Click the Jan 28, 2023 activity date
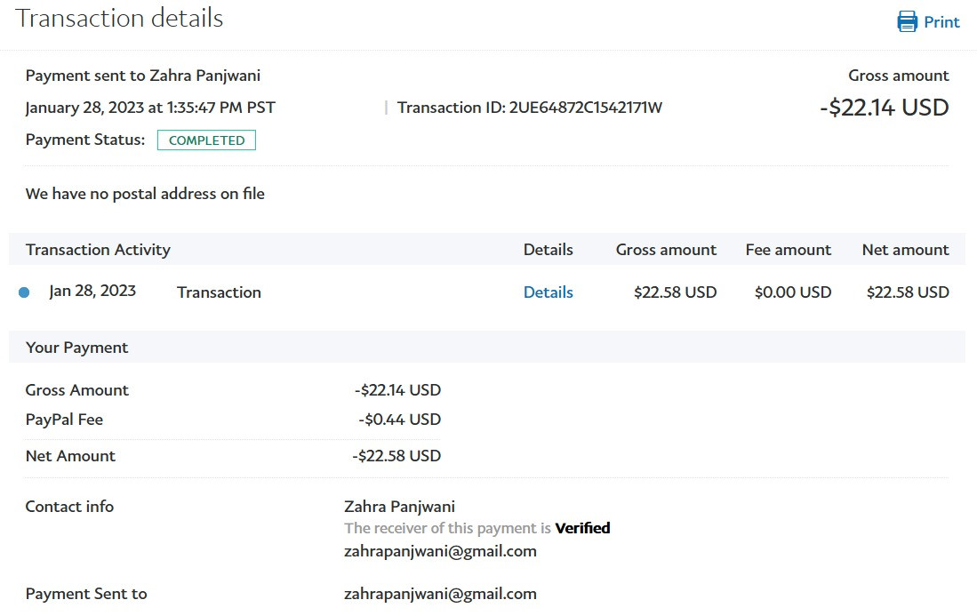 92,292
